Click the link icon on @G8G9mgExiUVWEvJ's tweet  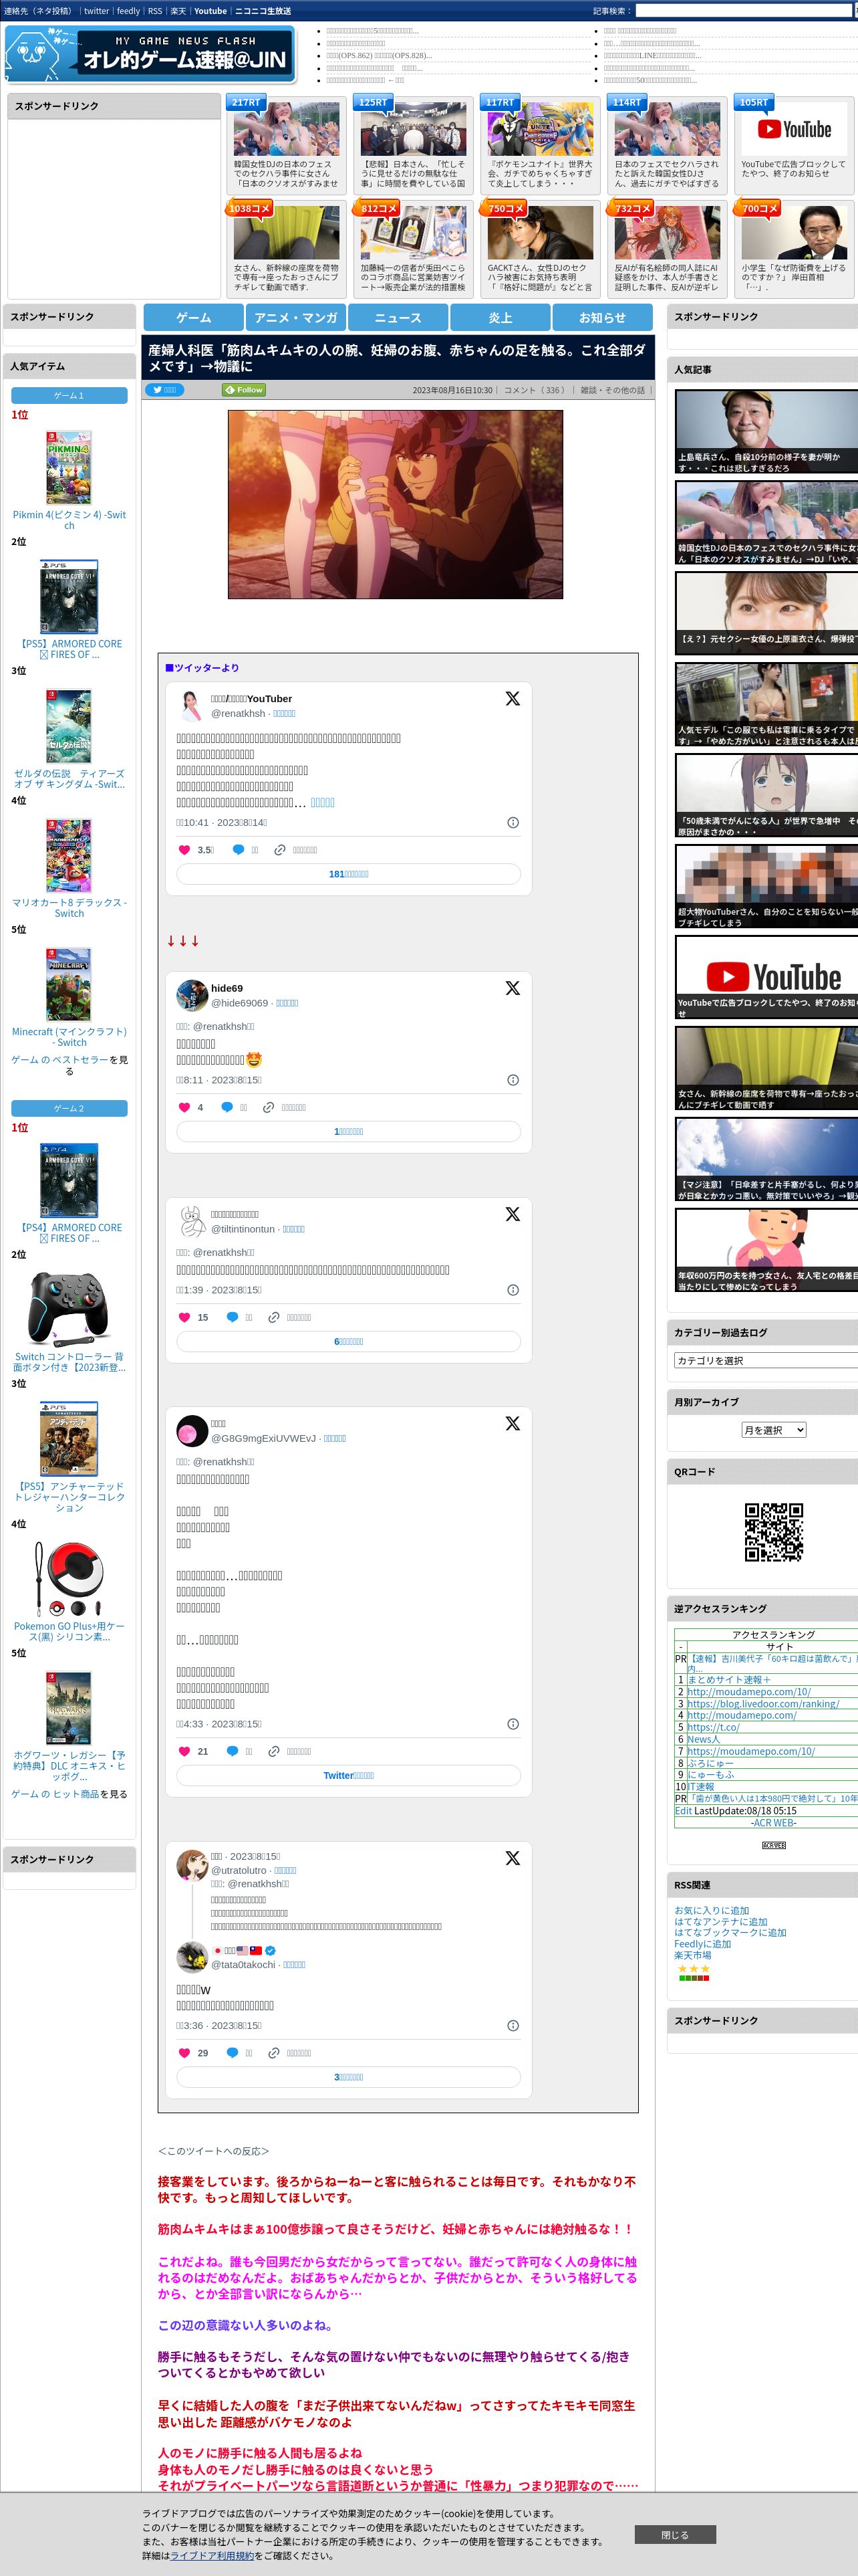pyautogui.click(x=274, y=1751)
